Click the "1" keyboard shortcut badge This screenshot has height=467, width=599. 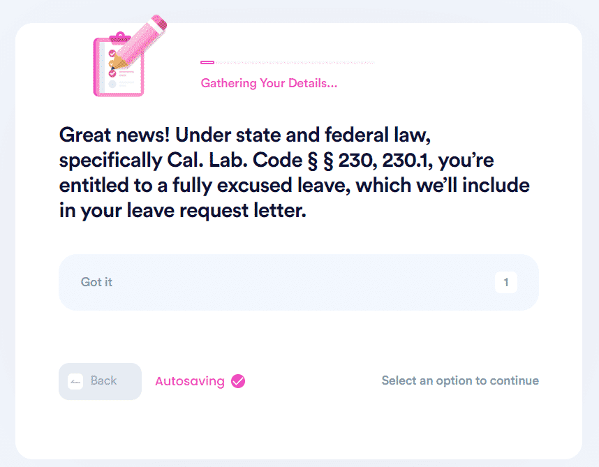coord(505,282)
